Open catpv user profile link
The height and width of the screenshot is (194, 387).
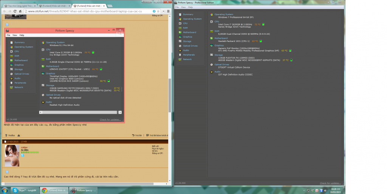(x=24, y=147)
